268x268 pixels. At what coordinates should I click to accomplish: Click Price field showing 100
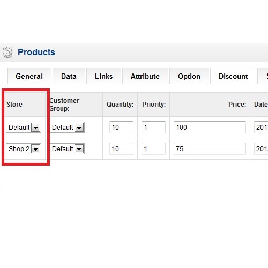210,127
